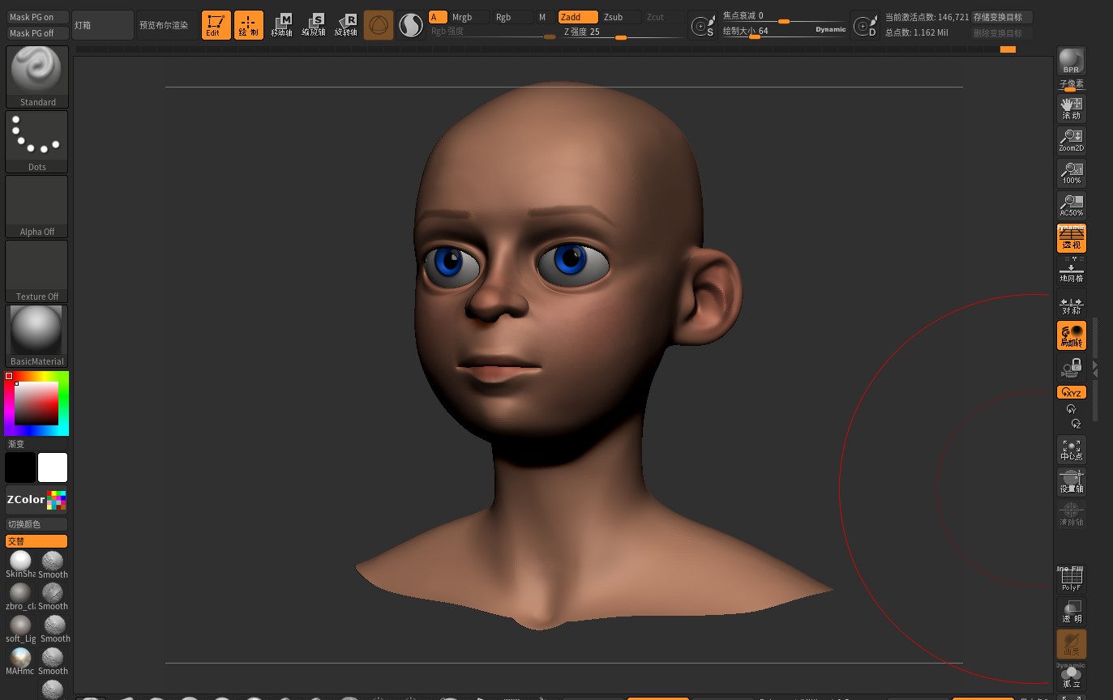Click the 100% actual size icon

point(1072,173)
